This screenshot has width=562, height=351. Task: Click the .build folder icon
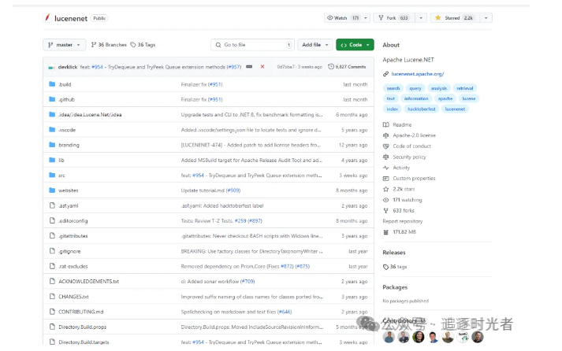(52, 84)
